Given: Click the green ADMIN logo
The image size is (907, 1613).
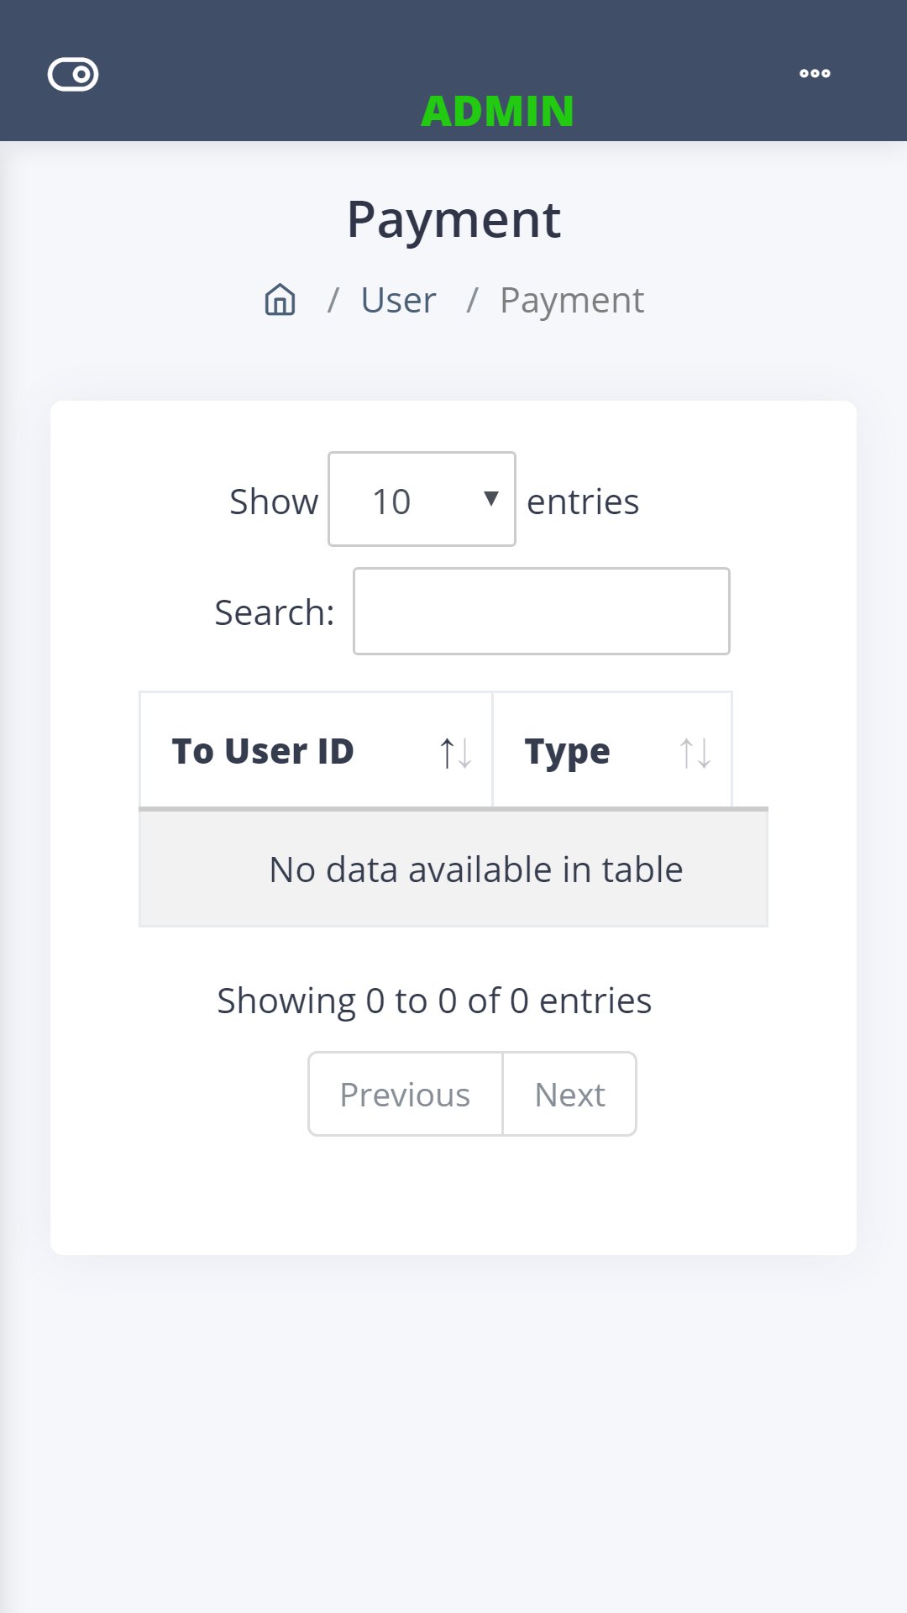Looking at the screenshot, I should coord(497,111).
